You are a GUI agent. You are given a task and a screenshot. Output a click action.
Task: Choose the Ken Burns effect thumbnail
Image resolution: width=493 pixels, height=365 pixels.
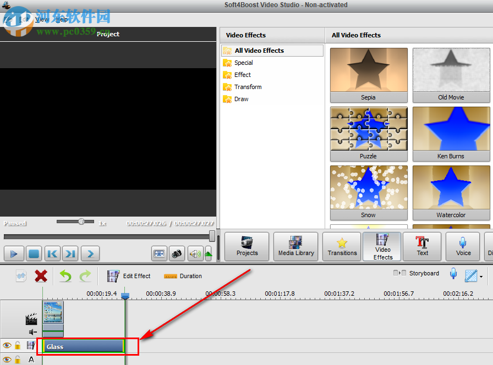point(451,134)
